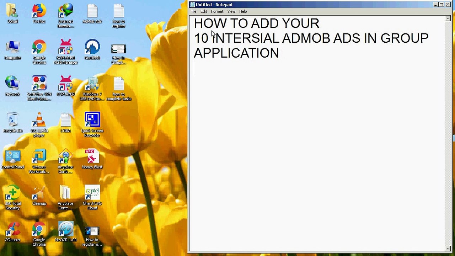Image resolution: width=455 pixels, height=256 pixels.
Task: Click the word 'ADMOB' in Notepad
Action: [306, 38]
